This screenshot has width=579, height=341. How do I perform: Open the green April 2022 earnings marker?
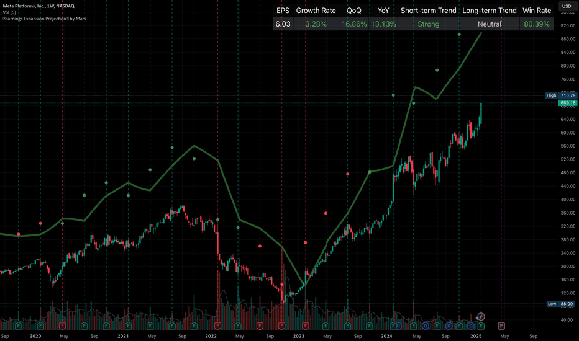238,326
